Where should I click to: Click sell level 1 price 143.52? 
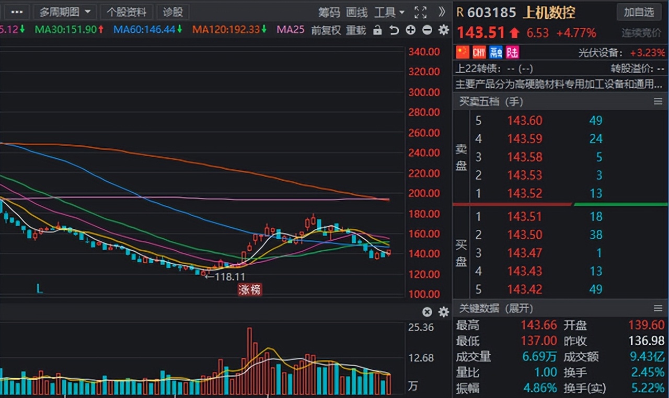[x=525, y=193]
